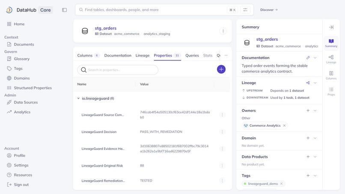Collapse the right summary panel arrow
The height and width of the screenshot is (194, 345).
pos(331,27)
